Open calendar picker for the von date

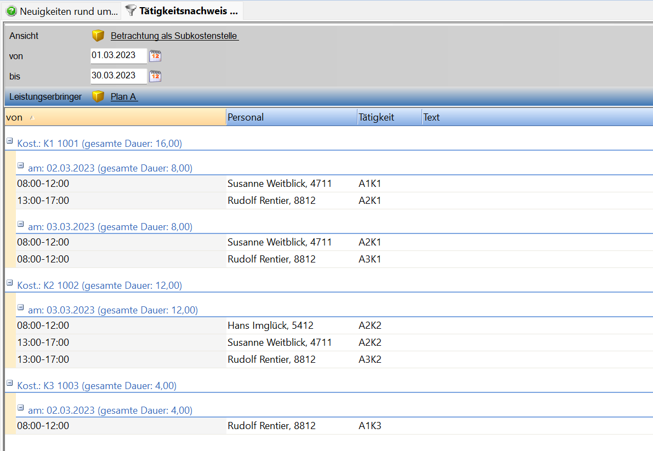156,56
